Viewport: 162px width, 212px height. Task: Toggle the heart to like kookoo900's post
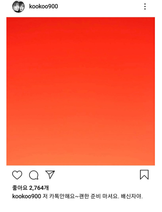tap(17, 175)
